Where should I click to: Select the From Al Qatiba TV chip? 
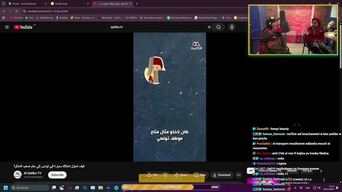tap(270, 171)
